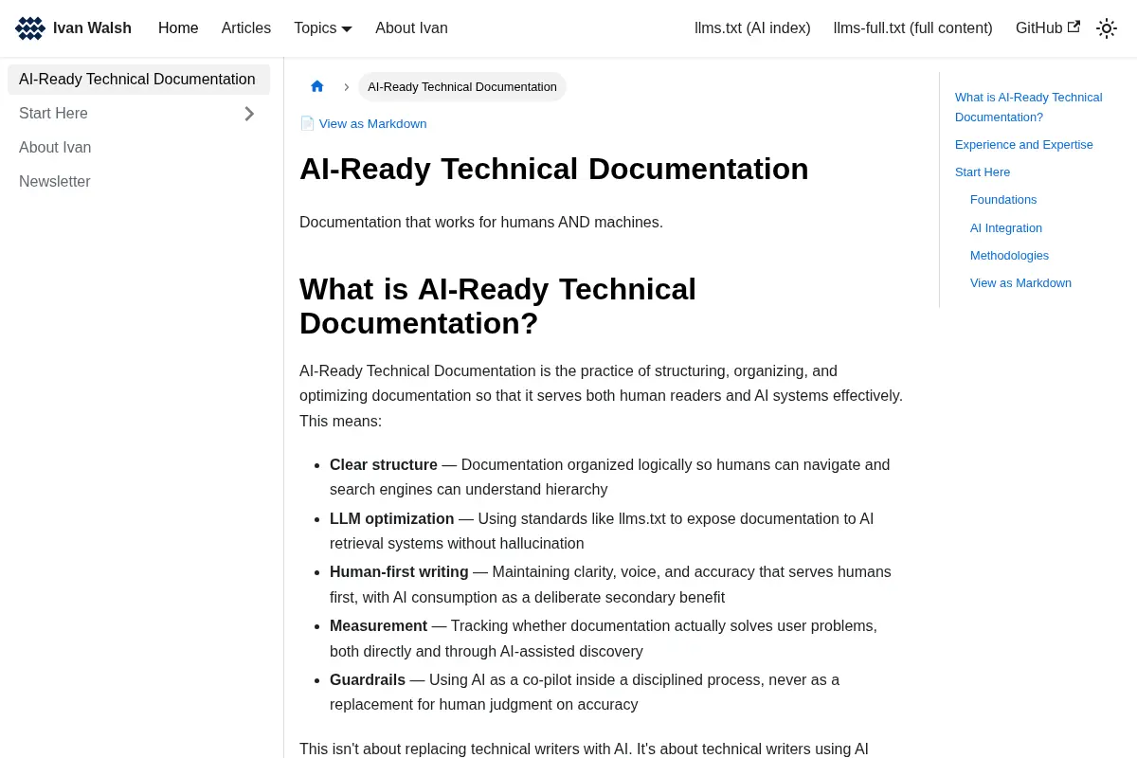Screen dimensions: 1137x758
Task: Open Start Here in the sidebar
Action: (53, 114)
